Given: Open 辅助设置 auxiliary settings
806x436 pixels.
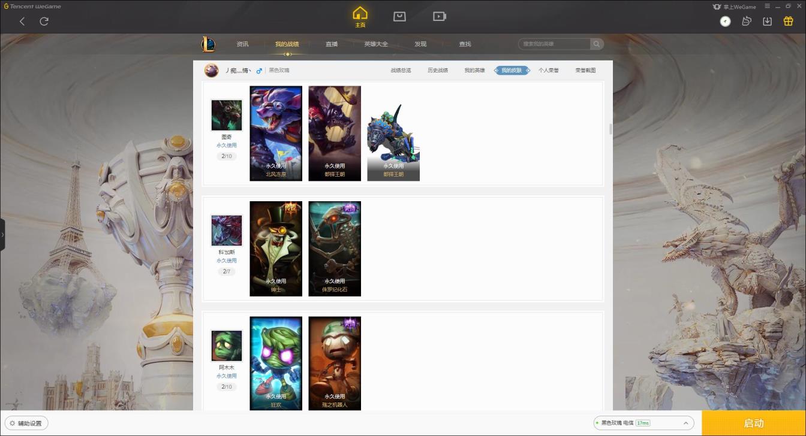Looking at the screenshot, I should (26, 423).
